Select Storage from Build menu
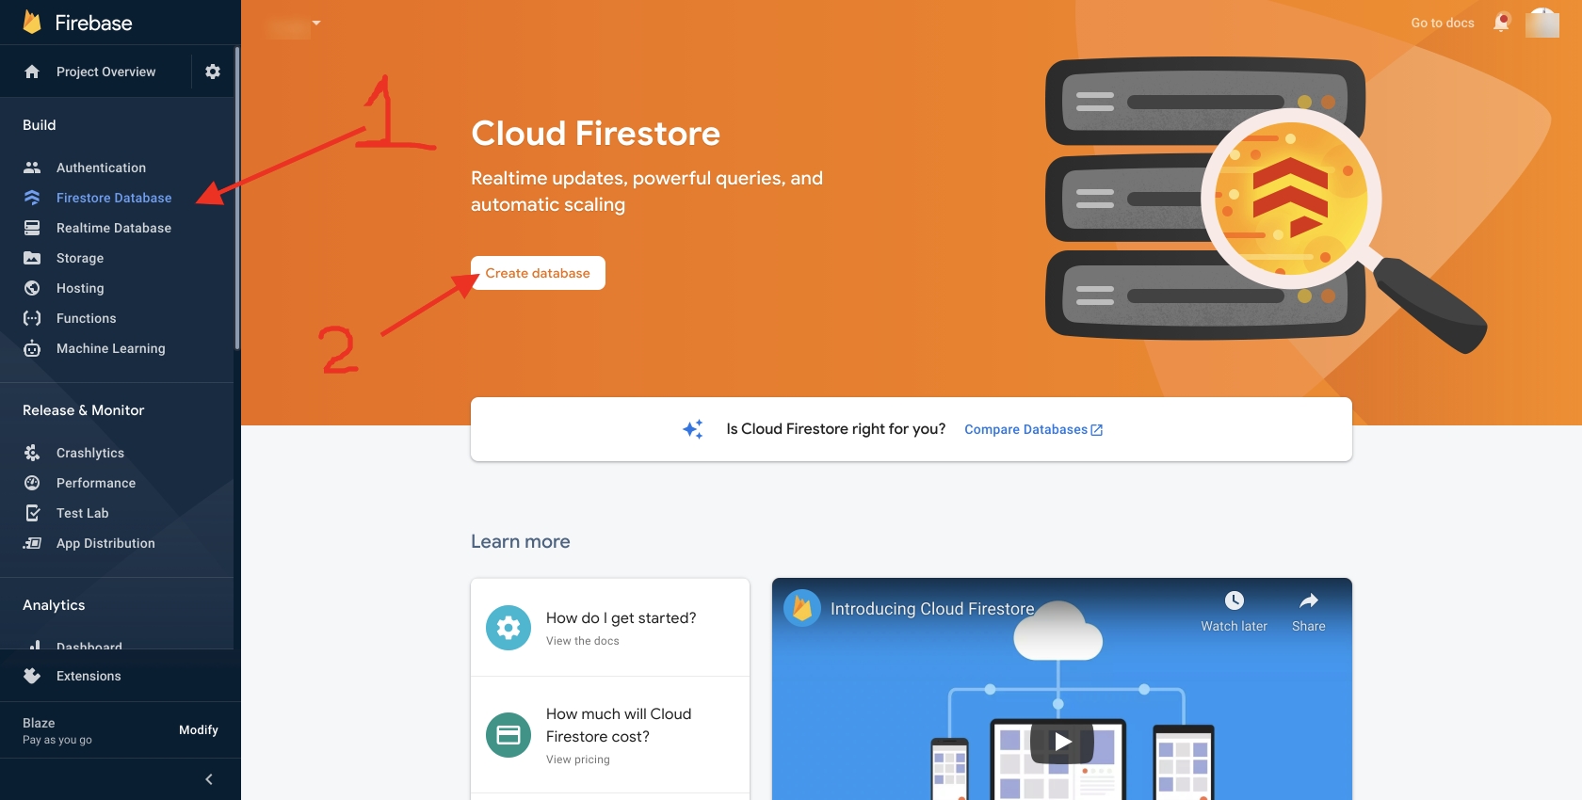The width and height of the screenshot is (1582, 800). [80, 258]
